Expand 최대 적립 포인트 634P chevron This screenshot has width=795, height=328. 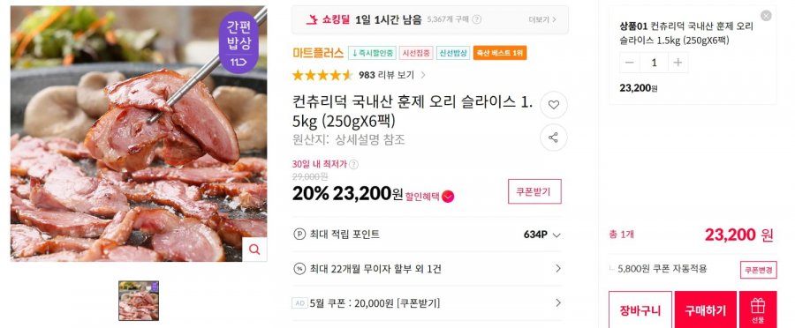coord(556,235)
